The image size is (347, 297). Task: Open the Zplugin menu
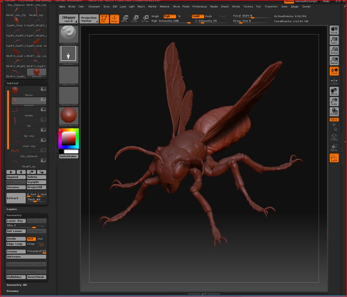[294, 6]
